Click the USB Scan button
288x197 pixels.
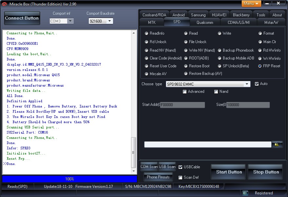pos(167,167)
